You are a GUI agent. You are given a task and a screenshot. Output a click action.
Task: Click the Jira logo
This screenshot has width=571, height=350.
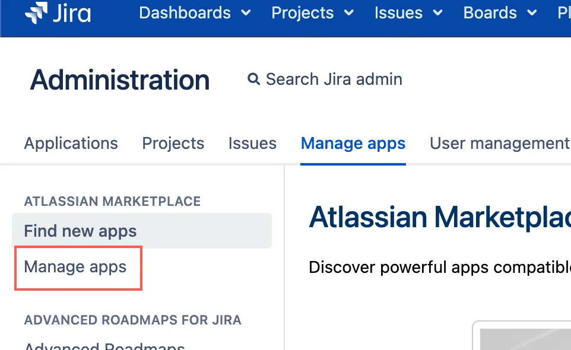click(58, 12)
